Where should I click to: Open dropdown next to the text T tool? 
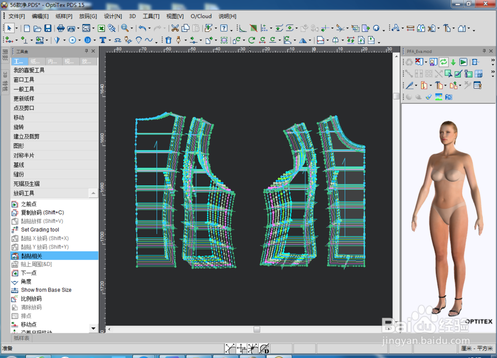point(109,41)
